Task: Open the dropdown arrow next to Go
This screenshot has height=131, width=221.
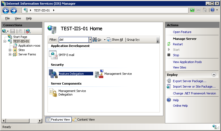Action: 105,40
